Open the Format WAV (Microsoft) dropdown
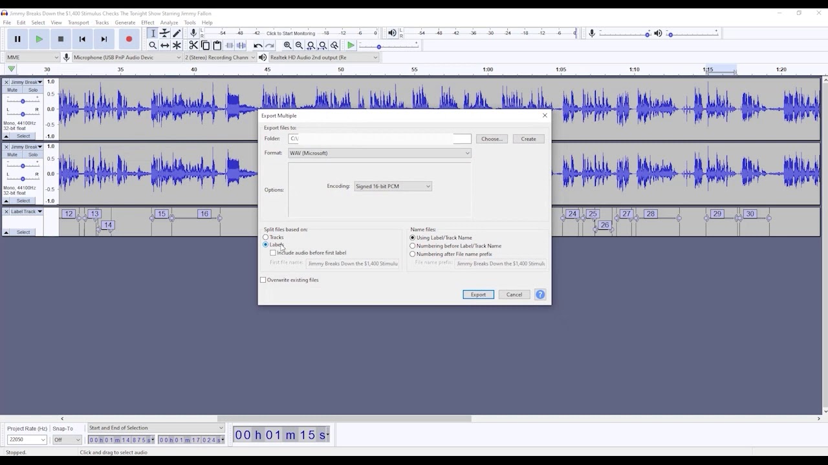 (380, 153)
